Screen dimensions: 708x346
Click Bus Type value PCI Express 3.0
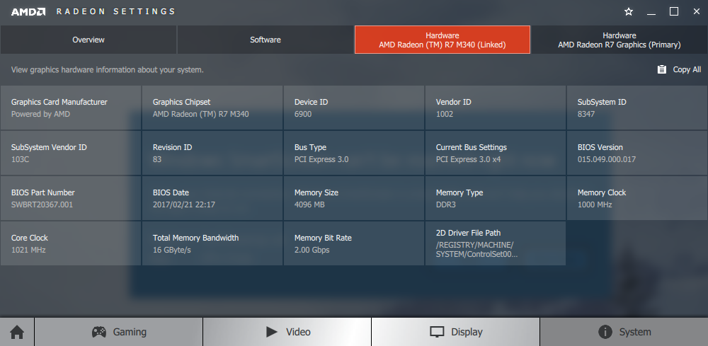coord(321,159)
